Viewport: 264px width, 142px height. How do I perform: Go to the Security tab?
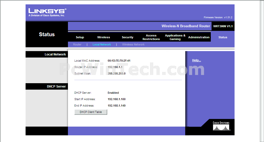127,37
